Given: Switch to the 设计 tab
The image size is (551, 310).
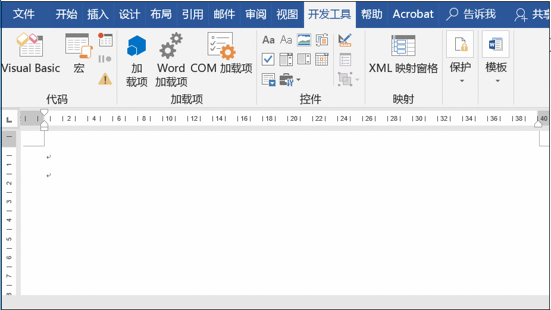Looking at the screenshot, I should [129, 14].
